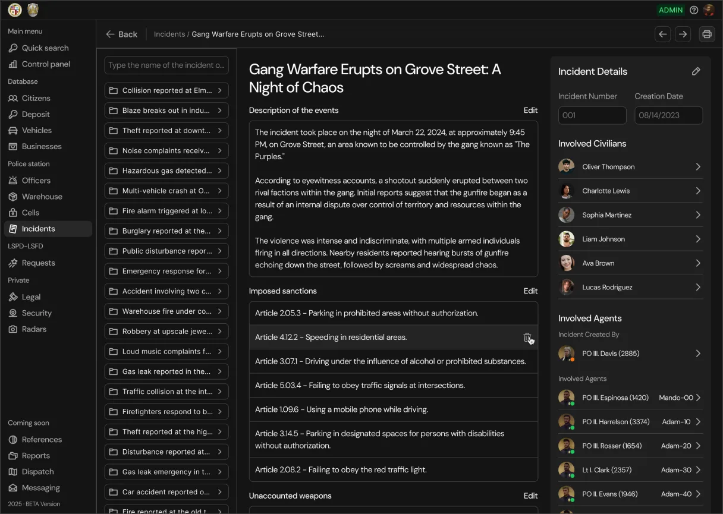Click the police badge logo icon
This screenshot has height=514, width=723.
point(33,10)
